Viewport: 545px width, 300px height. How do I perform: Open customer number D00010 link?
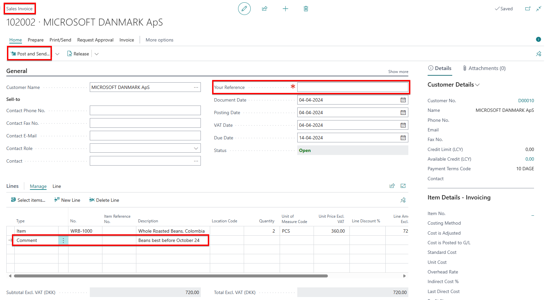[526, 101]
